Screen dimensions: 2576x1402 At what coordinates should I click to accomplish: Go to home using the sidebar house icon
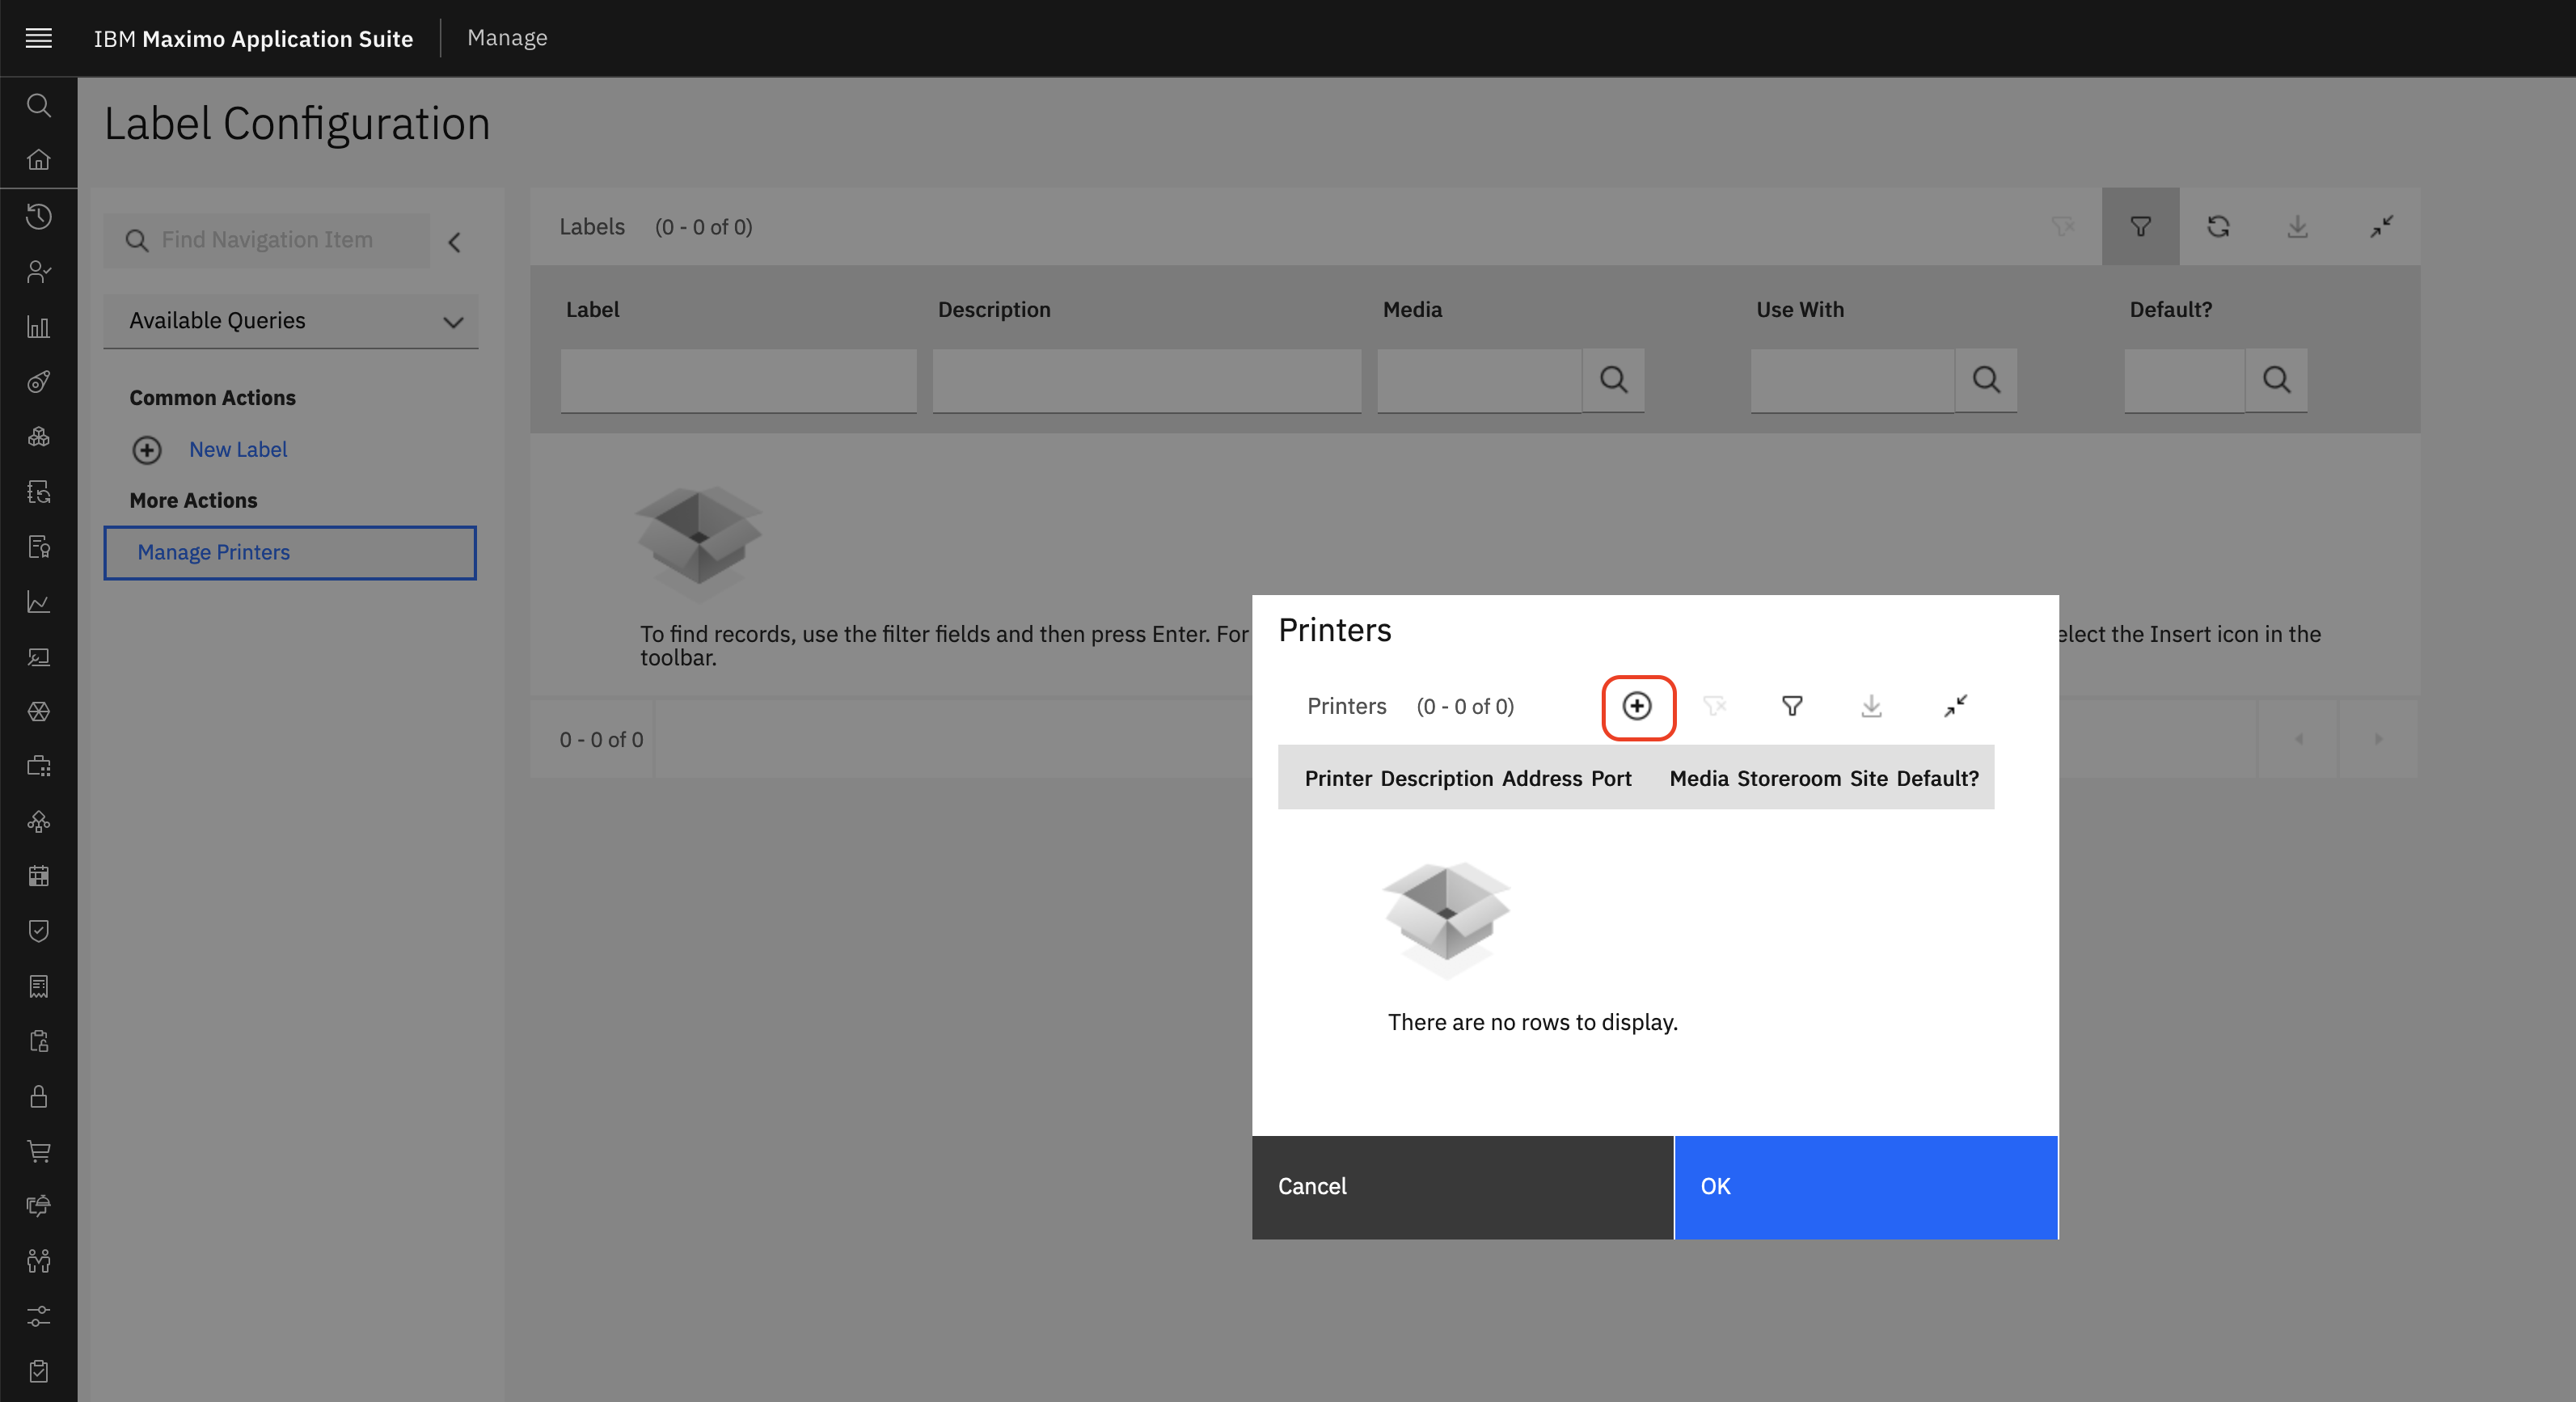point(38,160)
